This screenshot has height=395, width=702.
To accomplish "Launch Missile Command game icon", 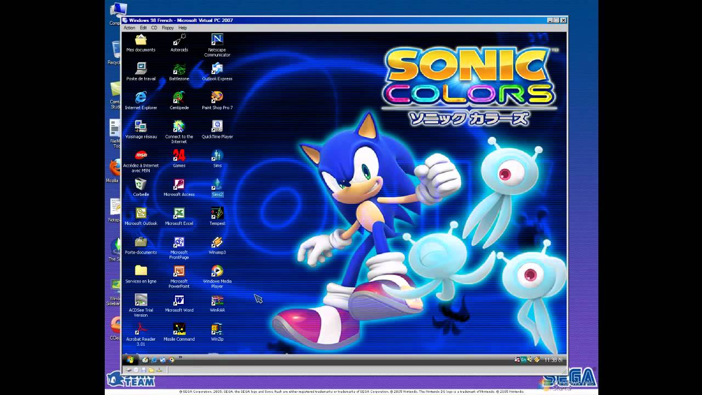I will (179, 332).
